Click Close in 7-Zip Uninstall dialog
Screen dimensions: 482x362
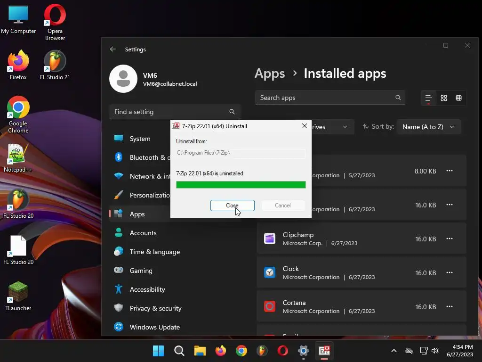[233, 206]
